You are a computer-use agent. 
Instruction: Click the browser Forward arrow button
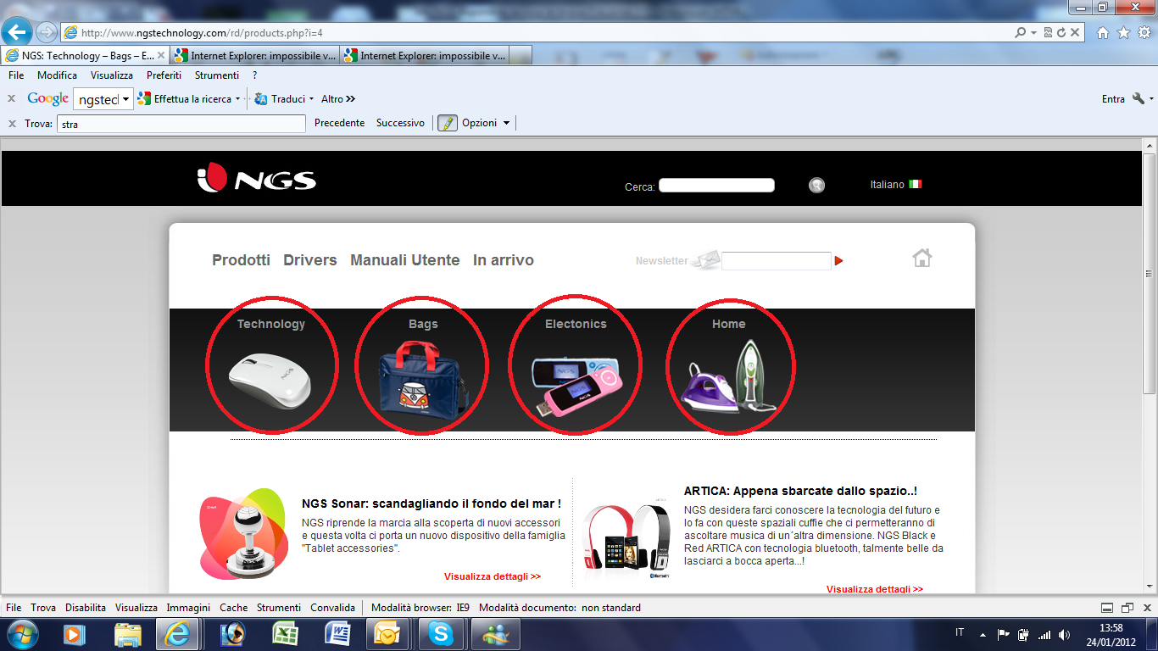[47, 32]
